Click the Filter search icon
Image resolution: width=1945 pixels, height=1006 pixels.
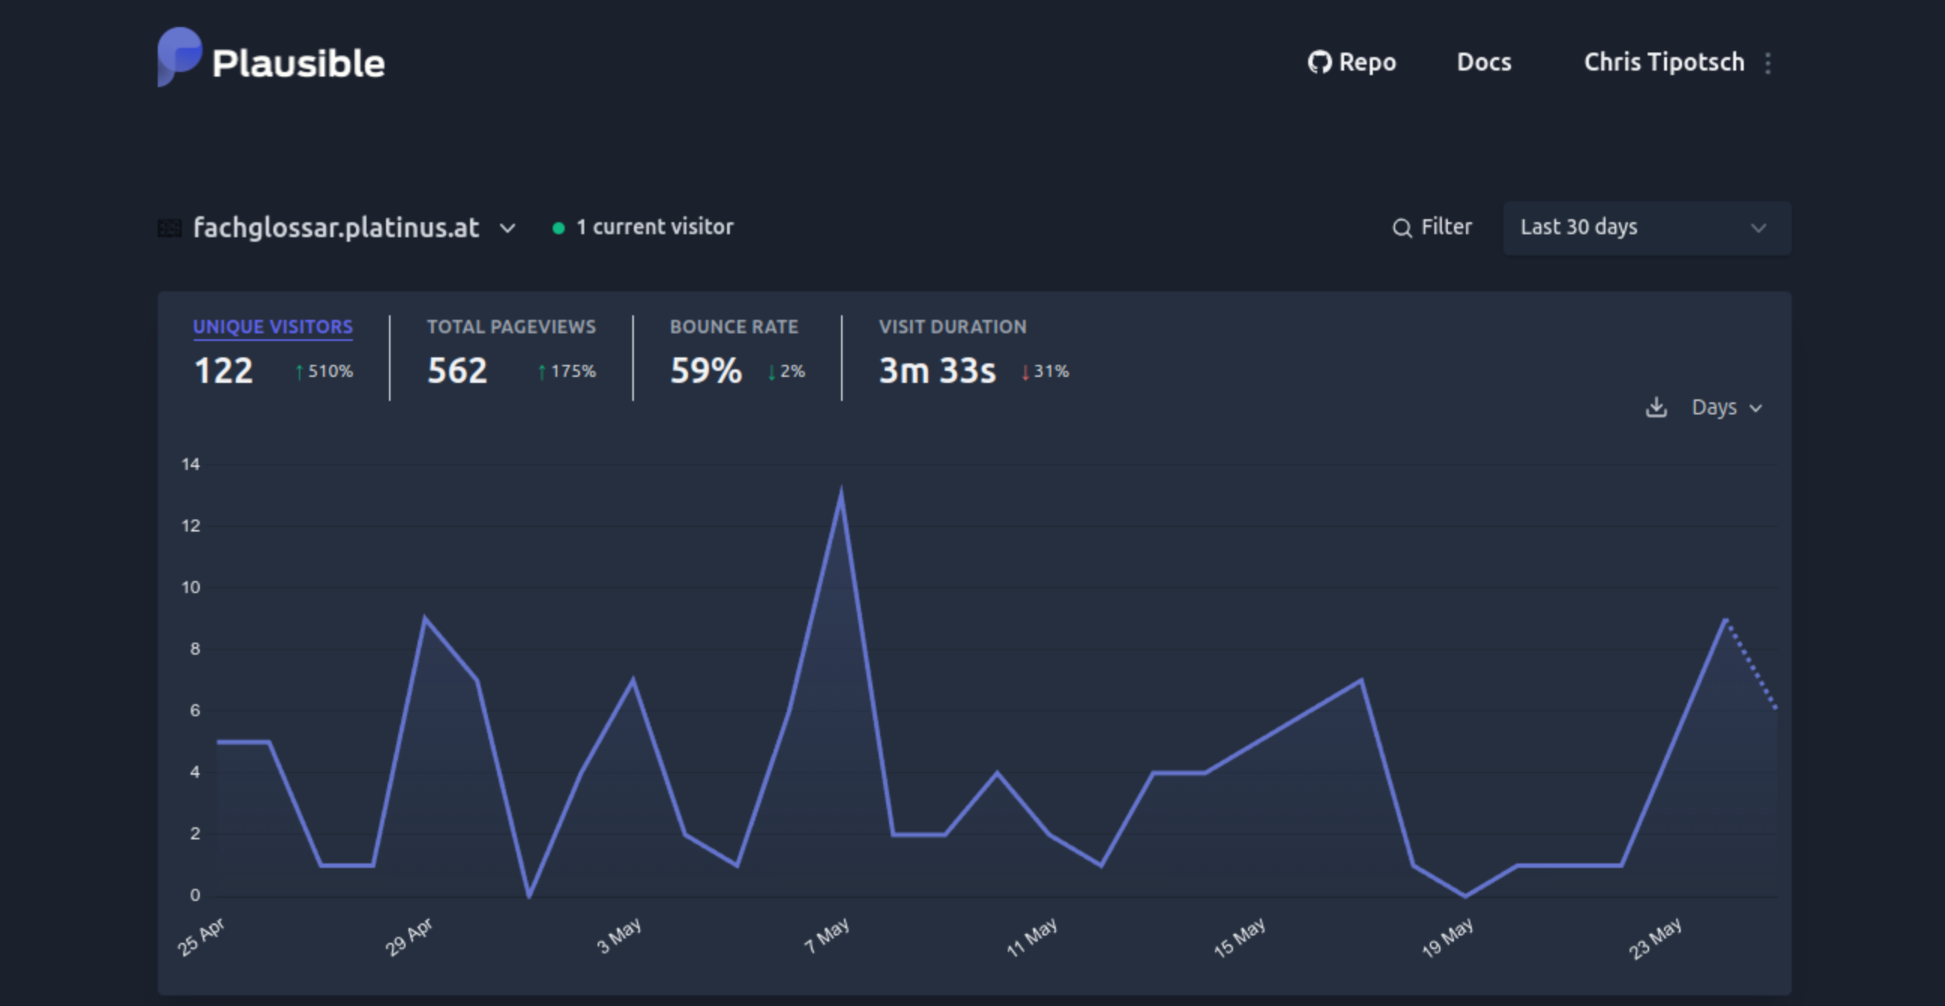coord(1402,228)
